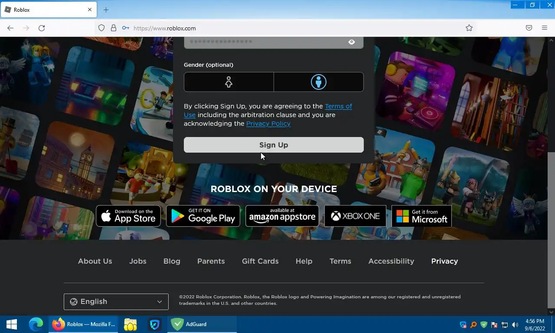Go to About Us footer link
The width and height of the screenshot is (555, 333).
coord(95,261)
